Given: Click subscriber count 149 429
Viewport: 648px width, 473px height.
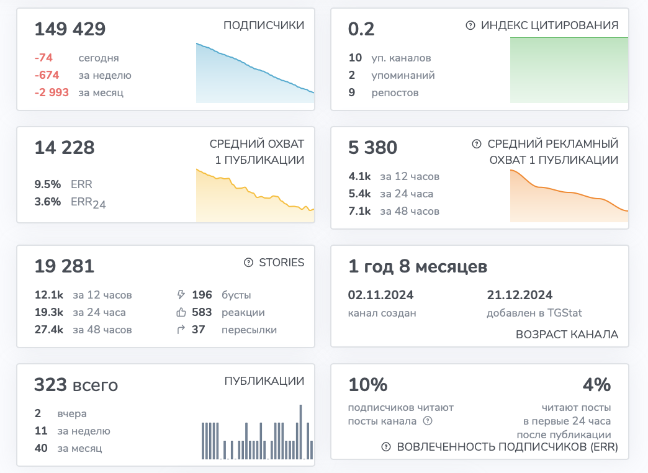Looking at the screenshot, I should tap(70, 29).
